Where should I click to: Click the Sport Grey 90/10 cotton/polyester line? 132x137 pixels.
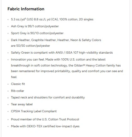37,33
